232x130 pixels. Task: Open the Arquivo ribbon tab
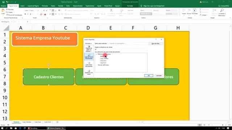click(3, 6)
